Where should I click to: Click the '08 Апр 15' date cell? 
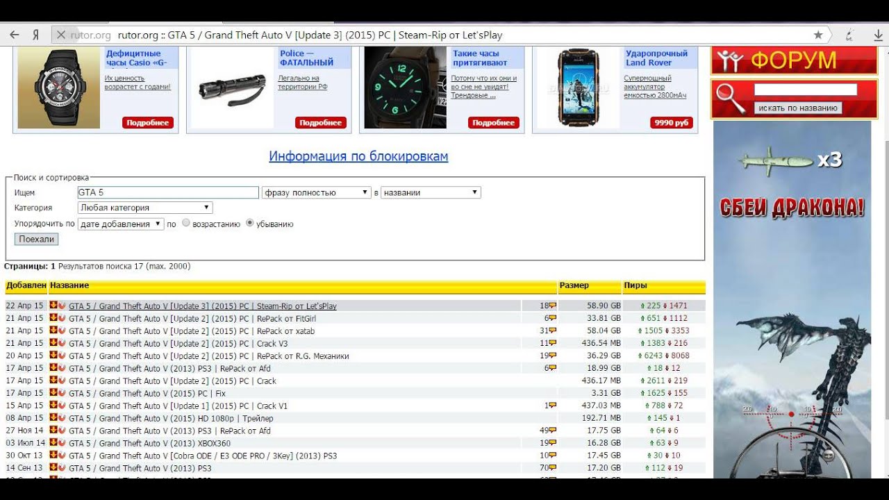coord(25,419)
